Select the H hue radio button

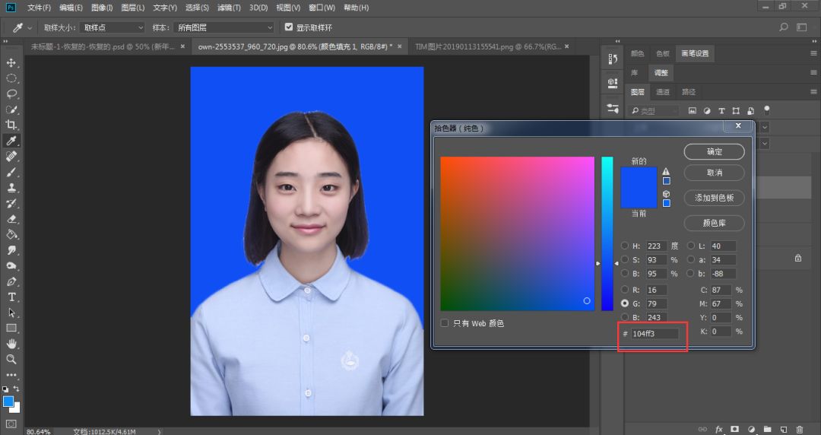pos(625,246)
